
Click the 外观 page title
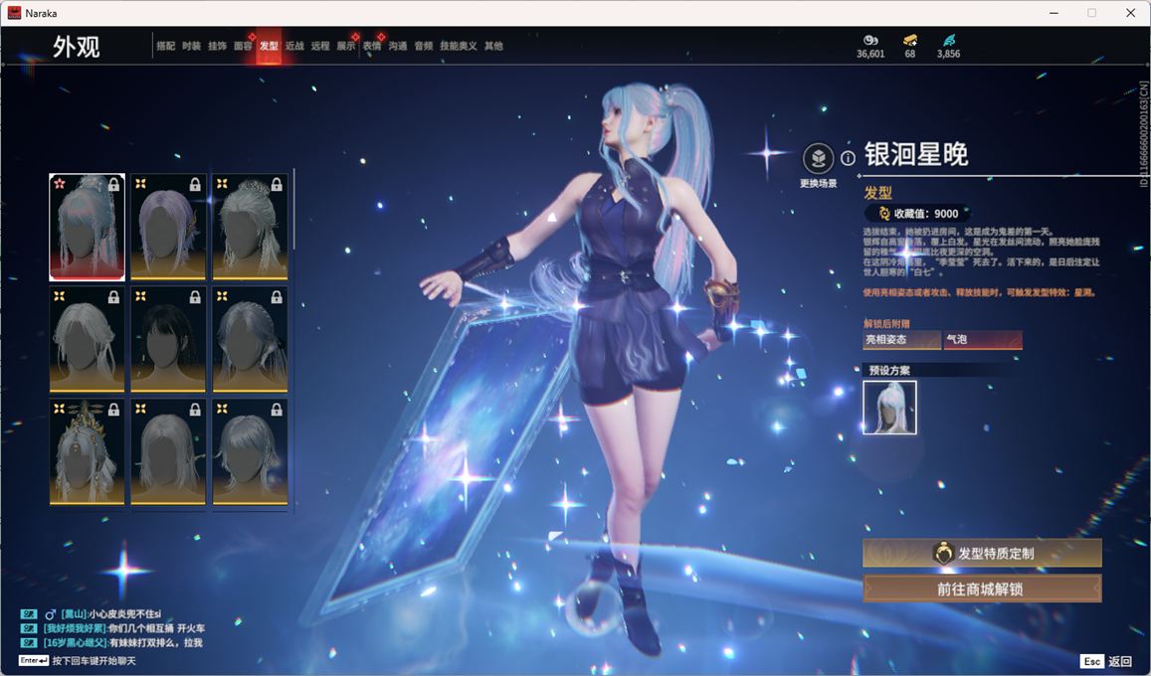point(77,47)
